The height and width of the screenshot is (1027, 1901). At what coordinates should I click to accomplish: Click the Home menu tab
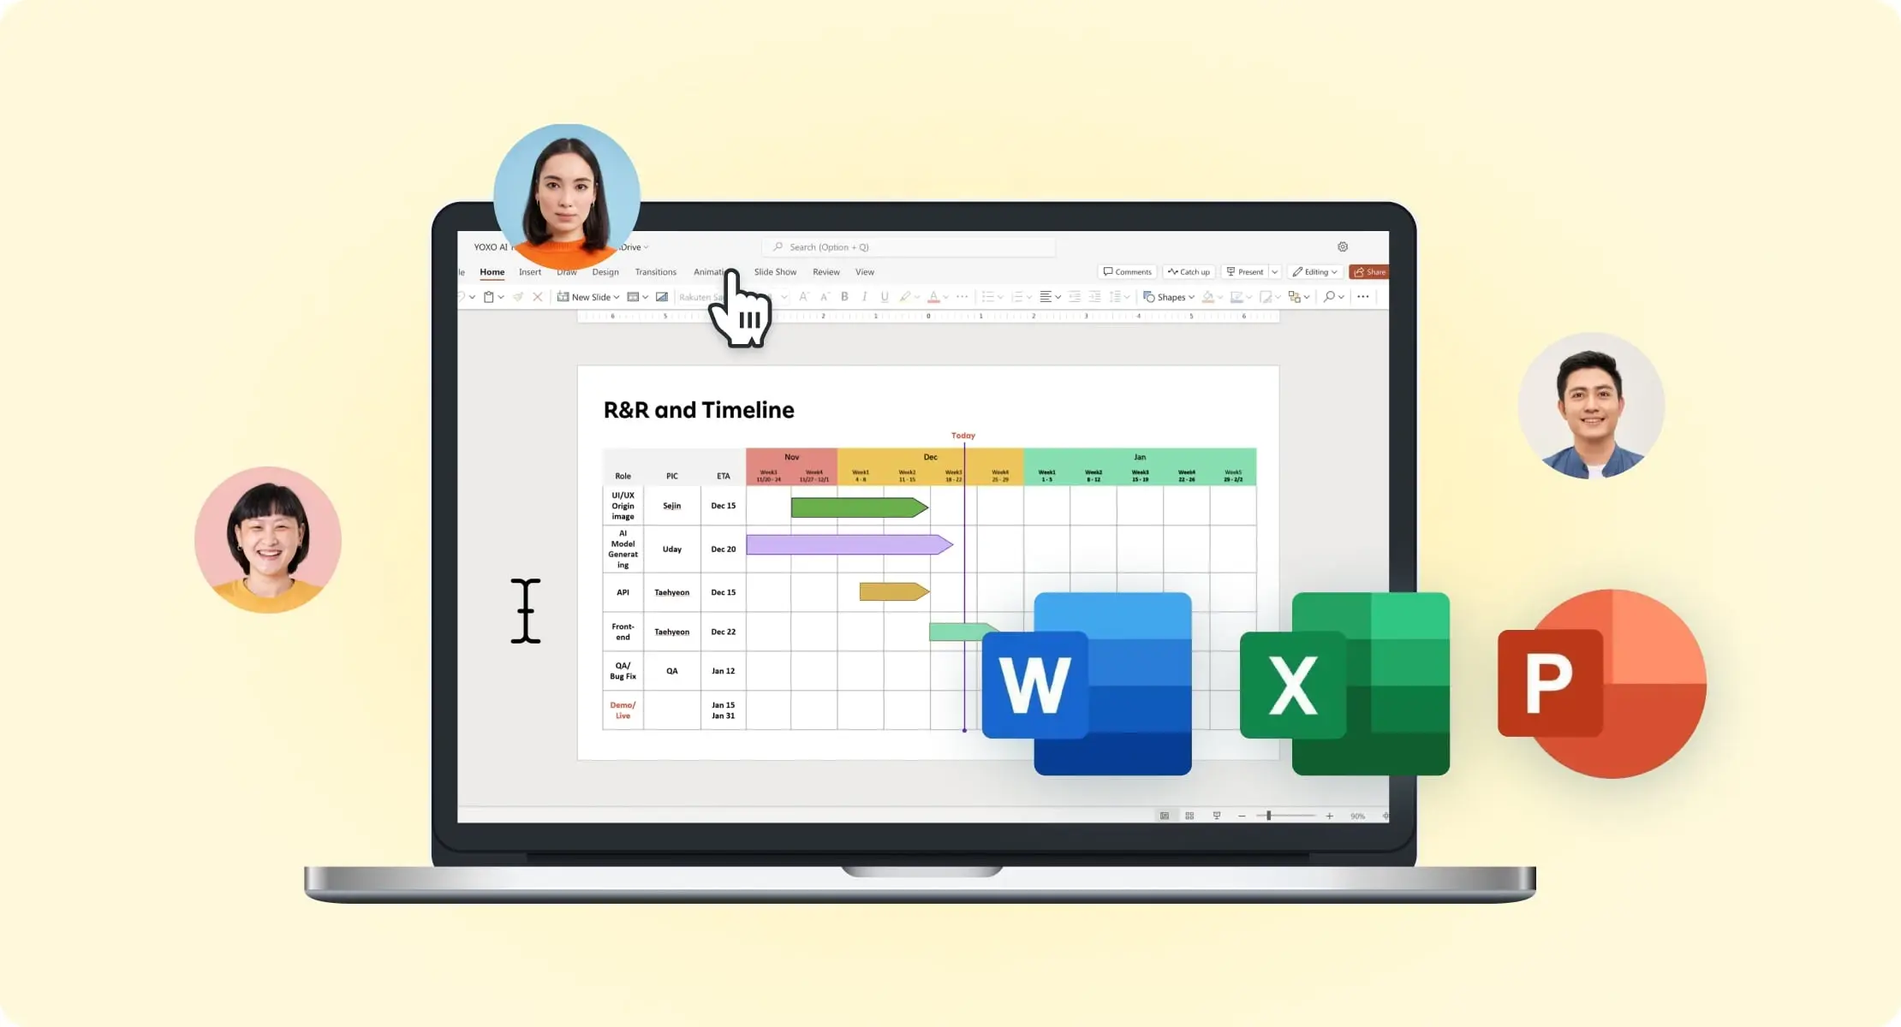click(491, 272)
